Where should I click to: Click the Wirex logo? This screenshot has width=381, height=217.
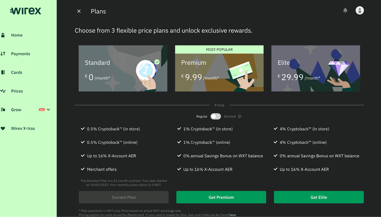tap(26, 11)
